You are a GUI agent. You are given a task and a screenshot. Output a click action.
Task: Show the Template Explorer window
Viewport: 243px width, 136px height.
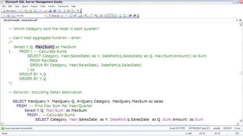73,11
